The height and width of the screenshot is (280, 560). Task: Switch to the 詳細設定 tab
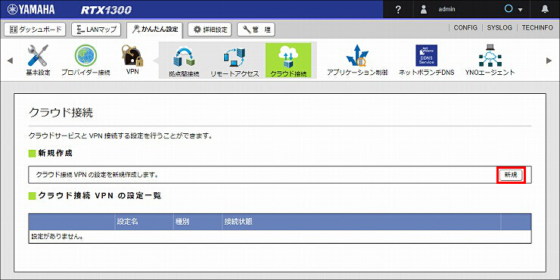(x=210, y=30)
